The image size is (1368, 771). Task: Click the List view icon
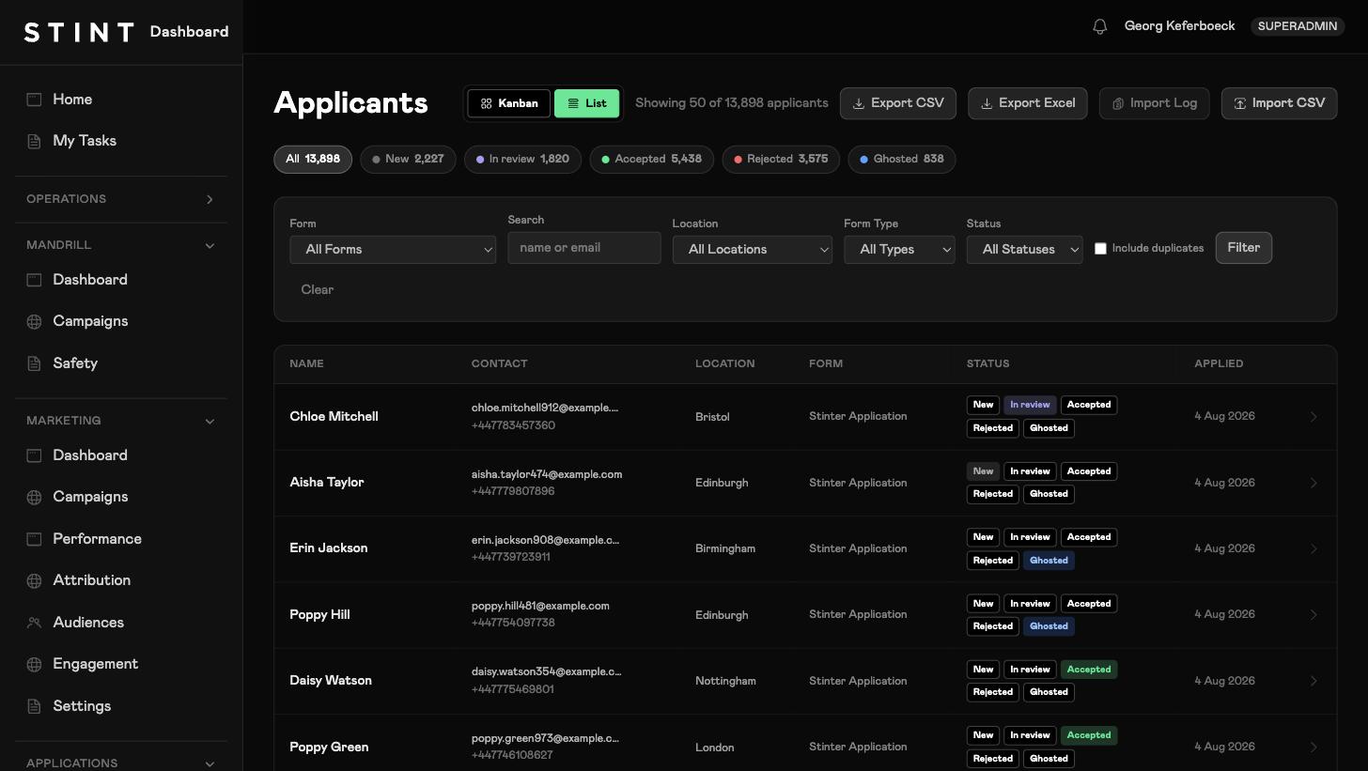tap(573, 103)
